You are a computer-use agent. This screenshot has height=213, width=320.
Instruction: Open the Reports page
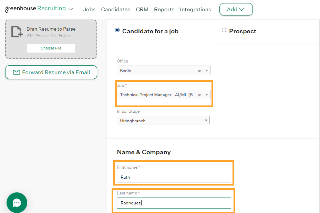[164, 10]
